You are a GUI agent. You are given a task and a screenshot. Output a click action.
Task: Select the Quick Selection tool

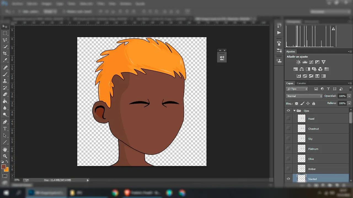click(x=5, y=47)
